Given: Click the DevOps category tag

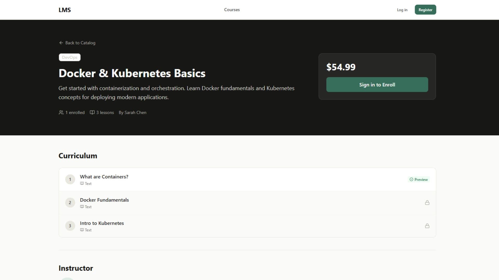Looking at the screenshot, I should click(x=70, y=57).
